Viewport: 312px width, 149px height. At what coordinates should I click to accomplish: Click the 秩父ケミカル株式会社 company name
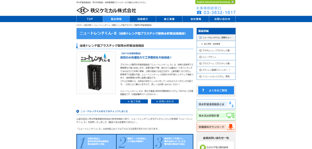tap(113, 11)
